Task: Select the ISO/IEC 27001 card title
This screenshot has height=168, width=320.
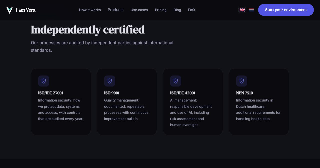Action: [51, 93]
